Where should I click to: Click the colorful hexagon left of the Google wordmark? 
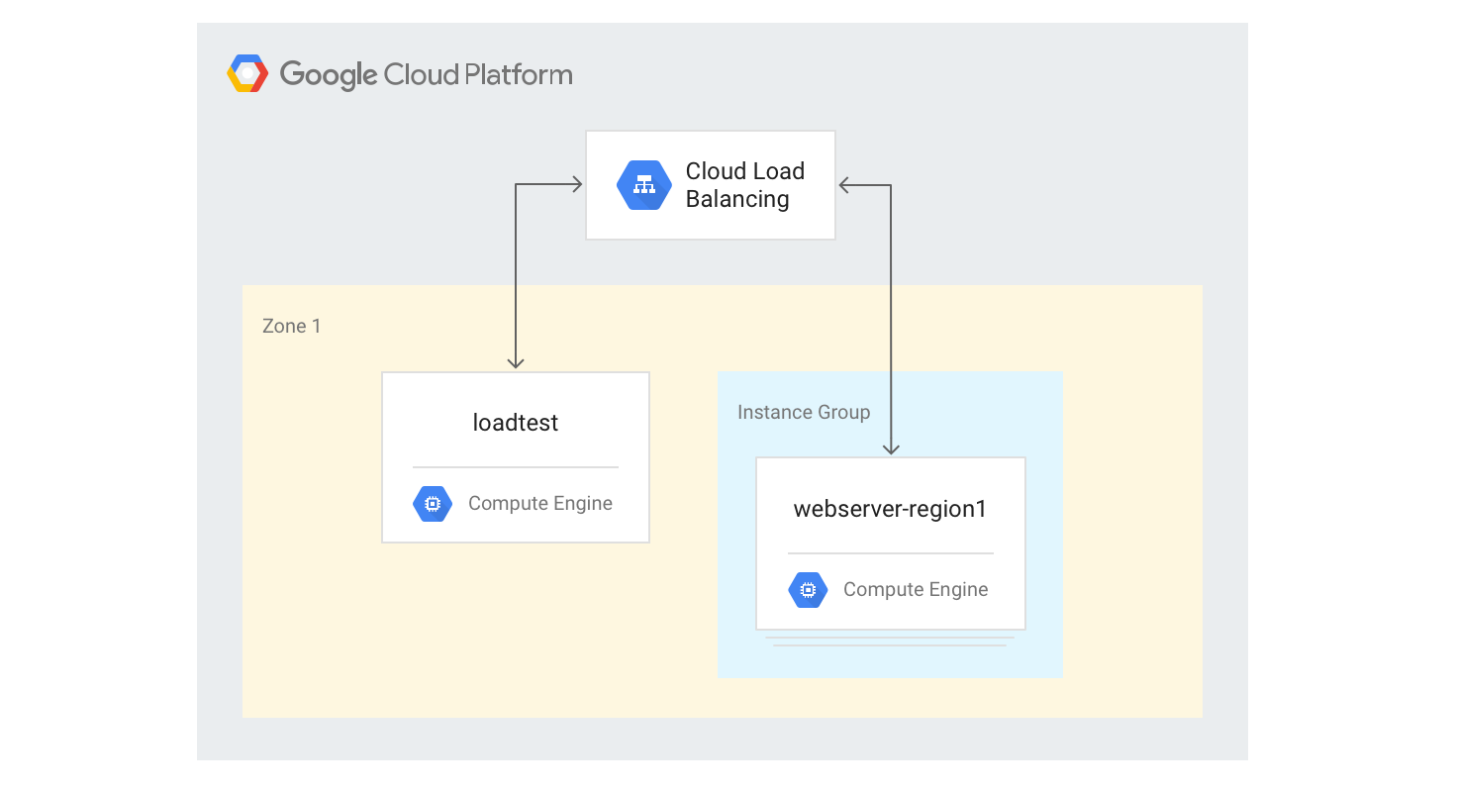246,72
